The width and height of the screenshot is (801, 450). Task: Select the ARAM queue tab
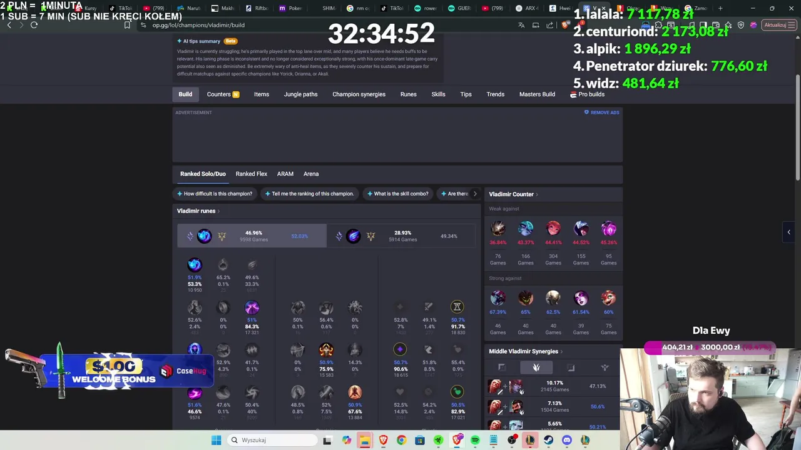pyautogui.click(x=285, y=174)
